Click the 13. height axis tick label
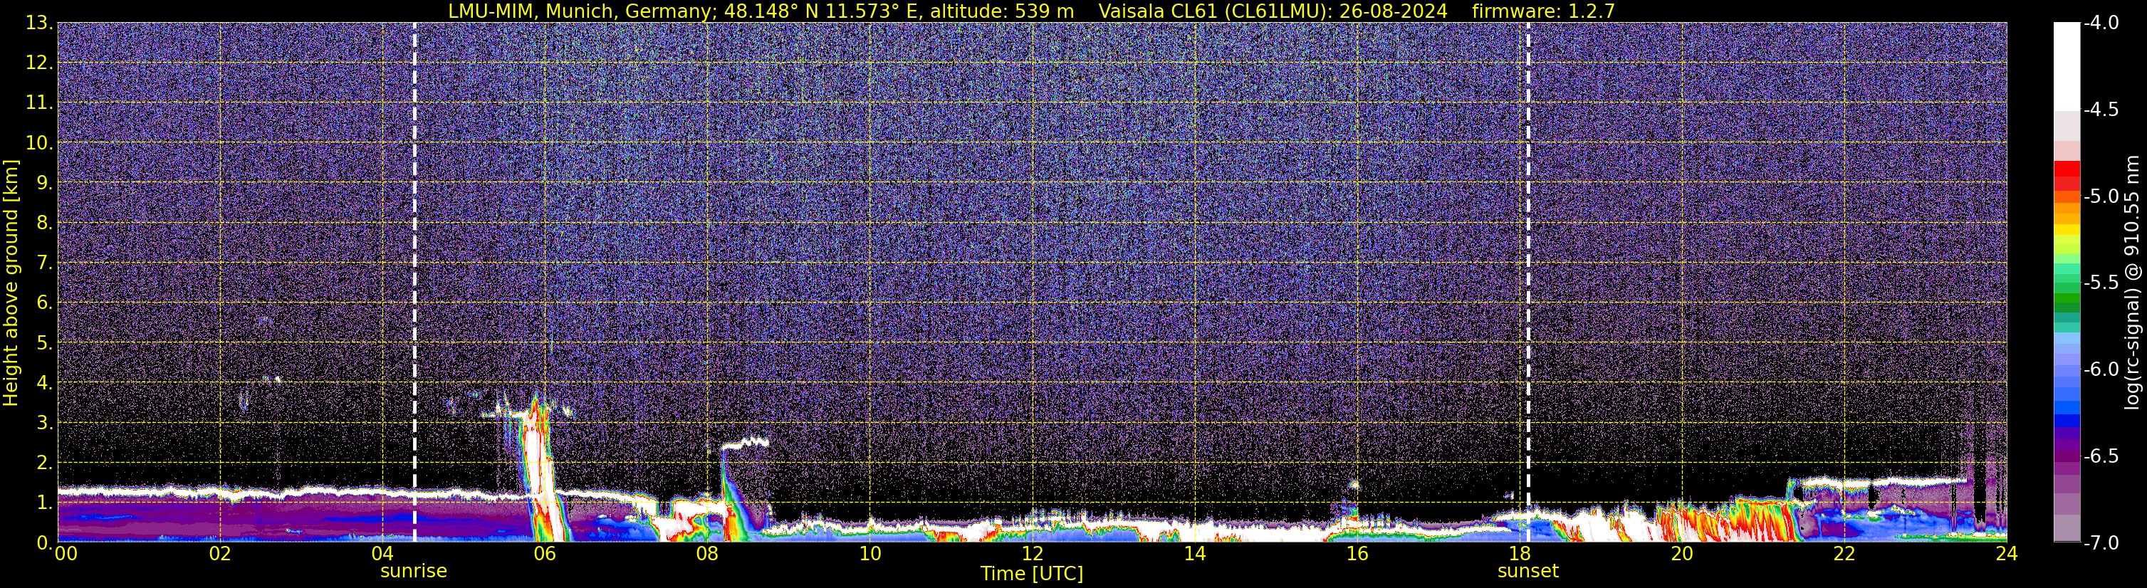This screenshot has height=588, width=2147. [39, 23]
